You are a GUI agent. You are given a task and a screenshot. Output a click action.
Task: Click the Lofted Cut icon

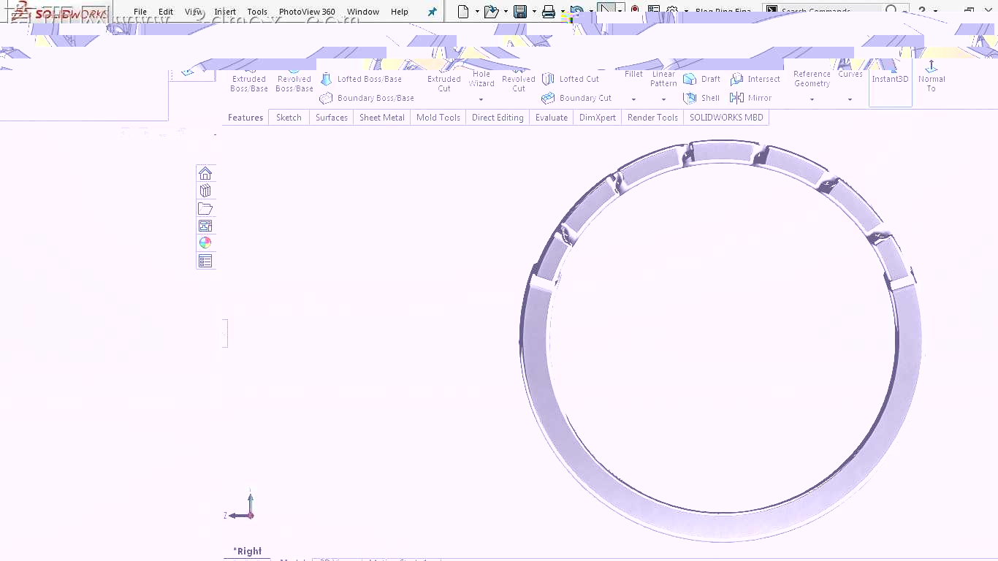point(548,79)
